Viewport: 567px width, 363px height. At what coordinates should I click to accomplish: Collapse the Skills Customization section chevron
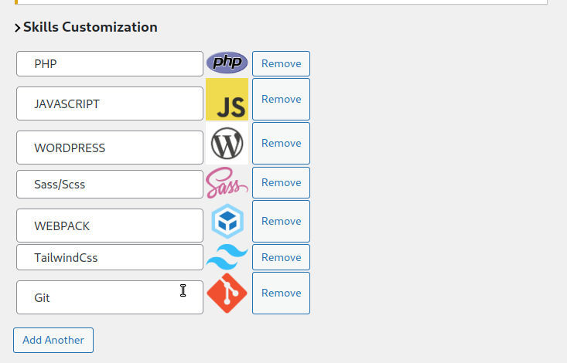pyautogui.click(x=17, y=28)
